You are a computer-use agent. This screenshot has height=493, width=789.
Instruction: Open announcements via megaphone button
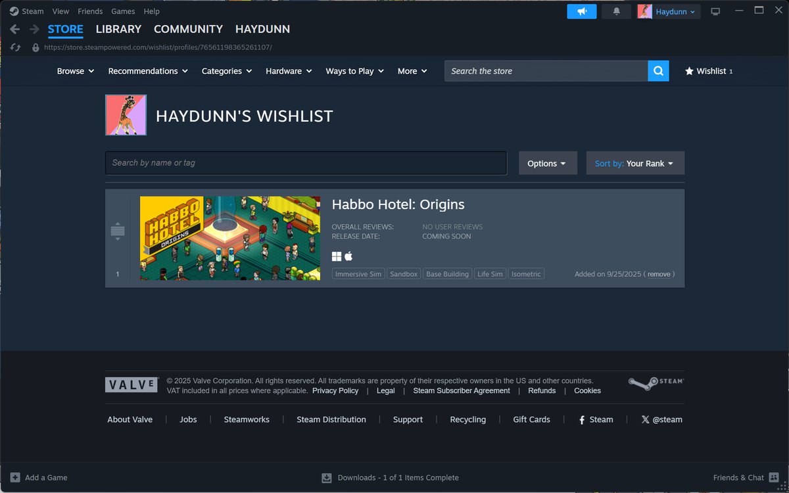[582, 11]
